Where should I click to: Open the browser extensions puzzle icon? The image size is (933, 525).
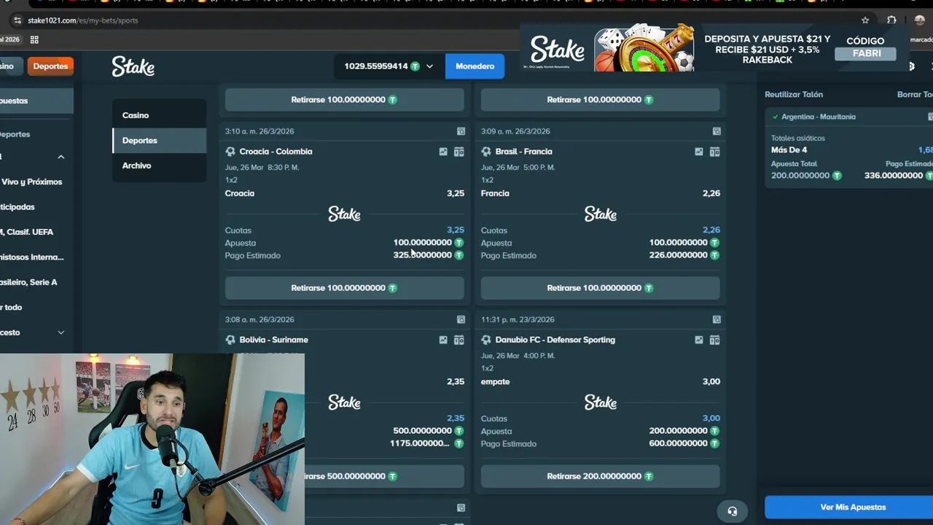coord(891,20)
